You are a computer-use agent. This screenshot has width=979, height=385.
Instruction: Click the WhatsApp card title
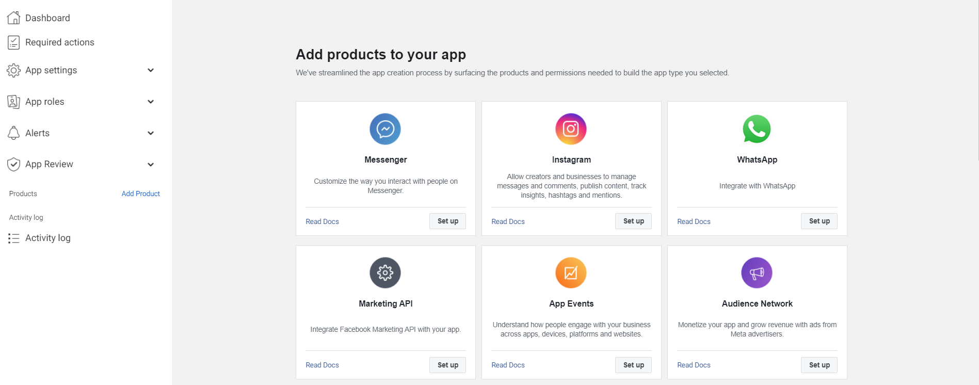757,160
